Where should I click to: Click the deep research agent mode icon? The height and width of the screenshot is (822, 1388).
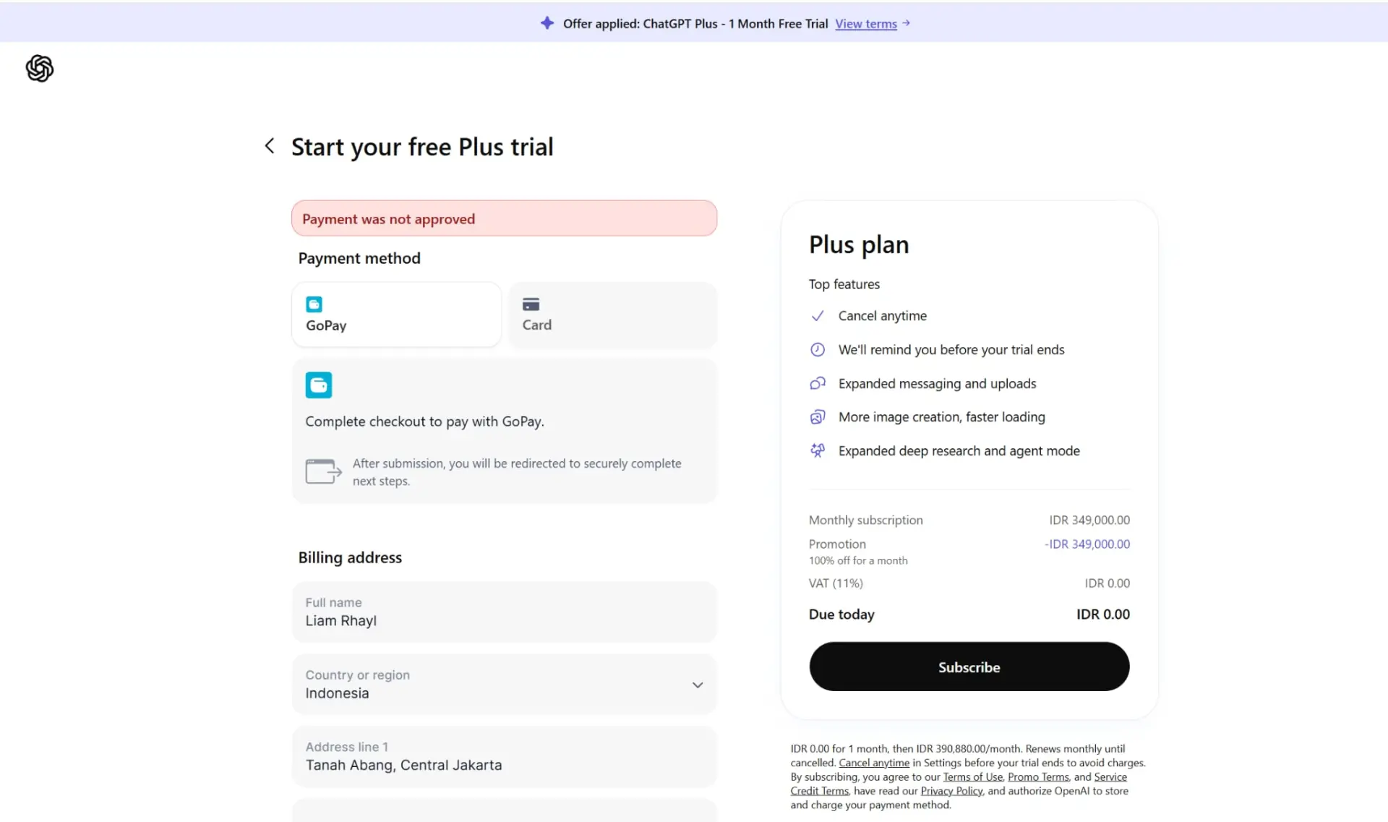(818, 450)
